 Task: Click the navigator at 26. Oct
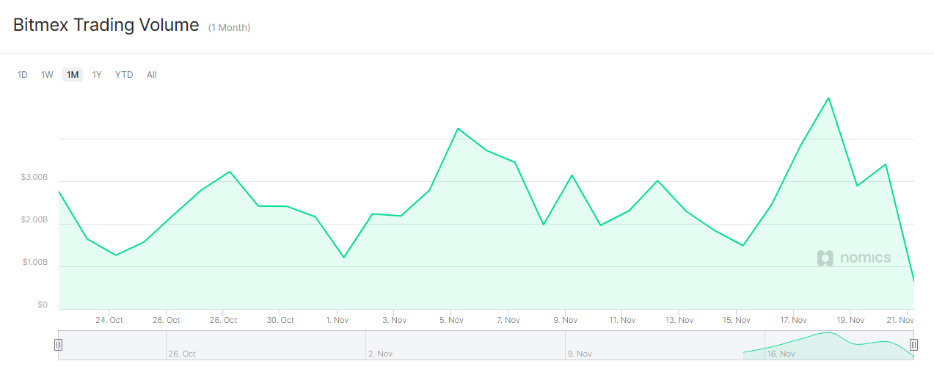pos(182,354)
